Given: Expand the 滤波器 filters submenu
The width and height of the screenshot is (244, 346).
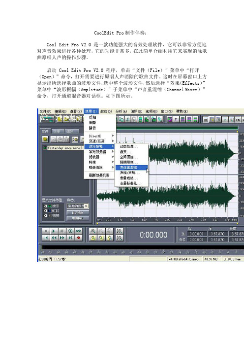Looking at the screenshot, I should [x=100, y=157].
